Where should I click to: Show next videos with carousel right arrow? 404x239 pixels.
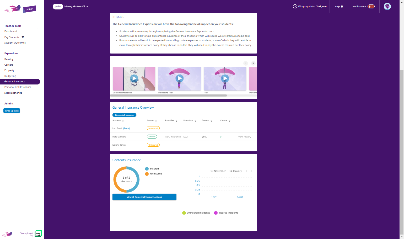coord(253,63)
